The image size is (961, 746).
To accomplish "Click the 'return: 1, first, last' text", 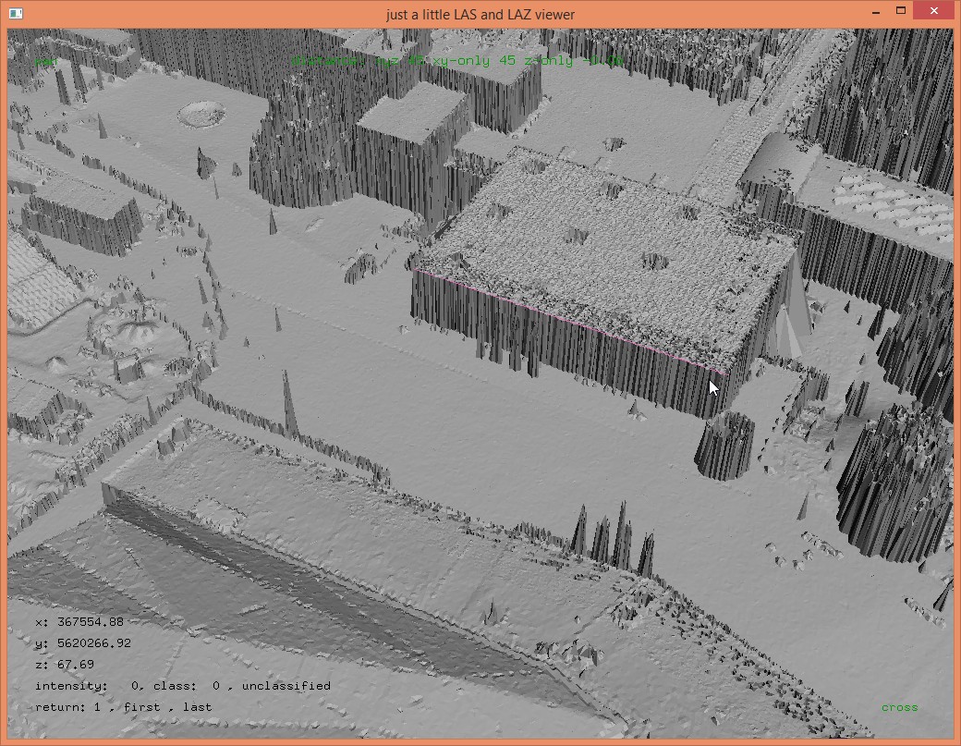I will click(x=123, y=707).
